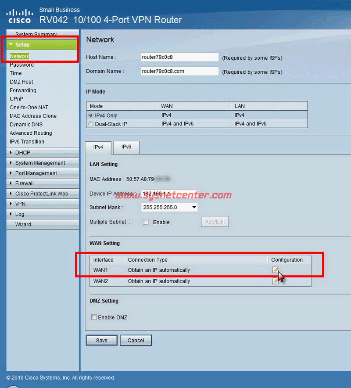Click the WAN1 configuration edit icon
351x388 pixels.
click(276, 270)
